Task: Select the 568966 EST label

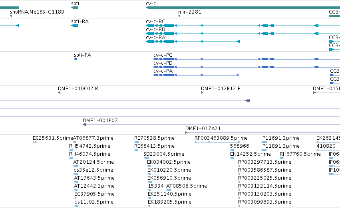Action: (x=240, y=146)
